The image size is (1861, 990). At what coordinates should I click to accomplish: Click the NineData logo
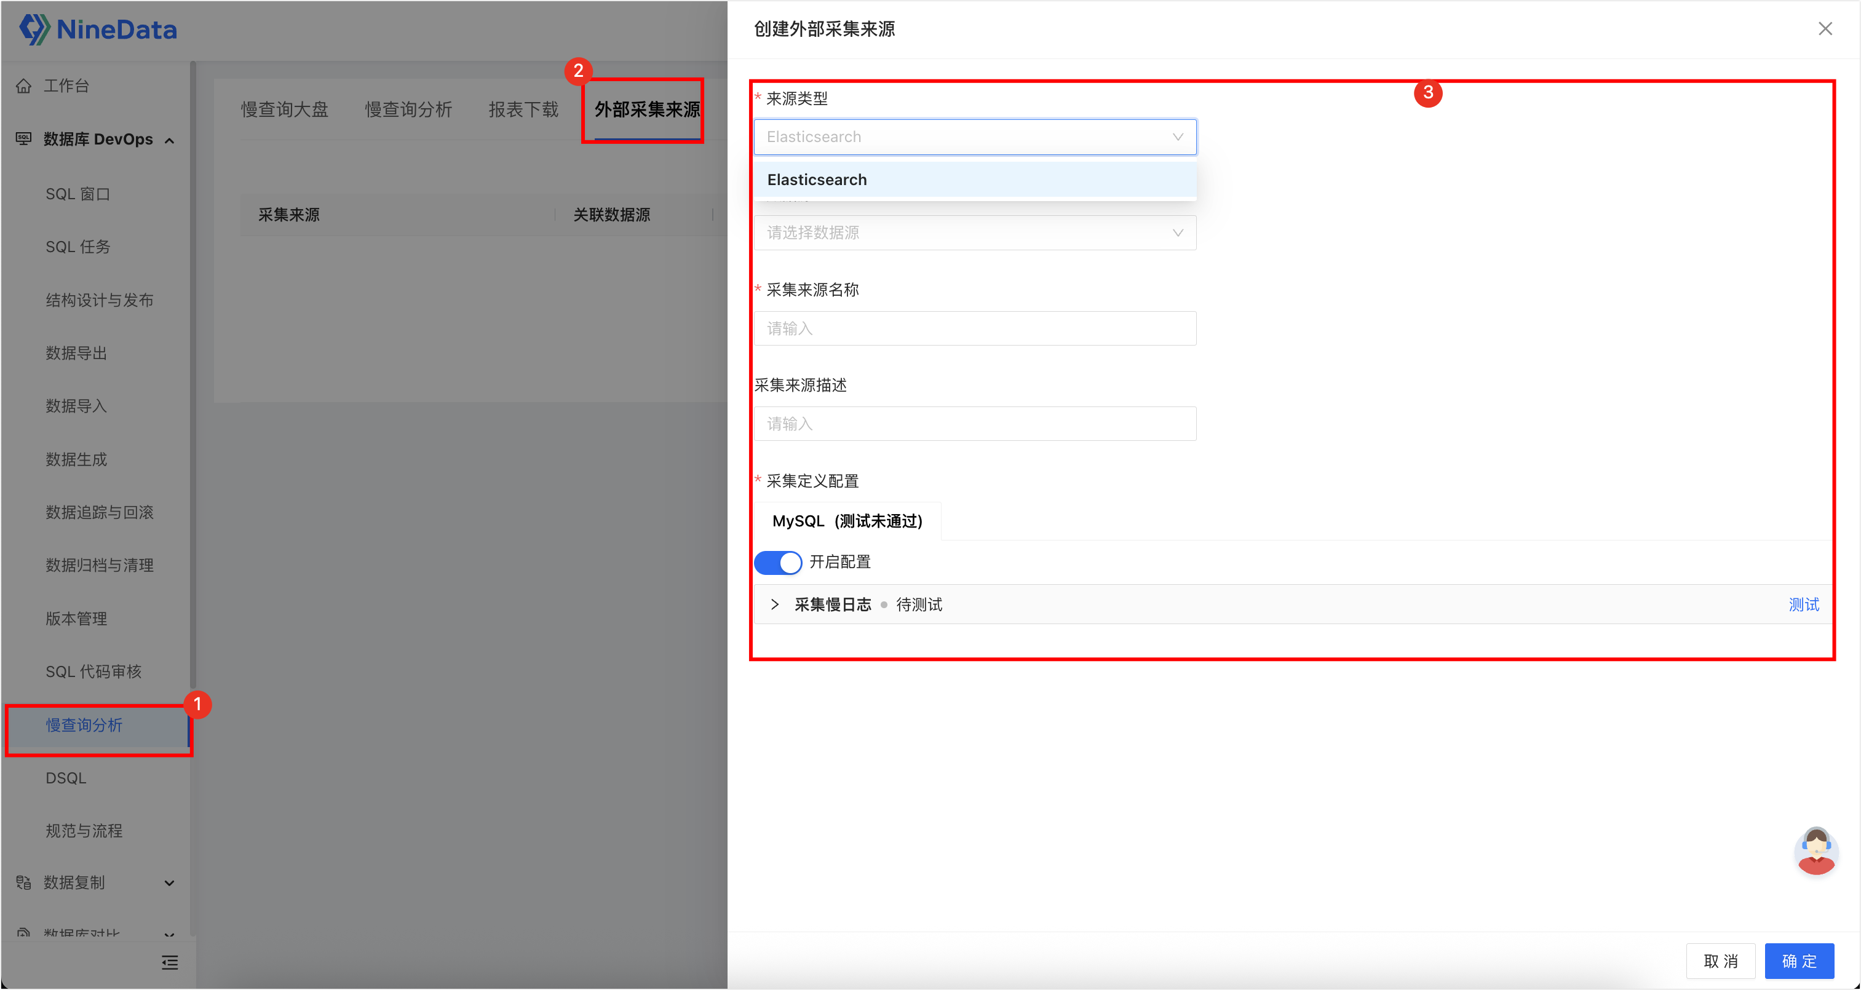coord(98,30)
